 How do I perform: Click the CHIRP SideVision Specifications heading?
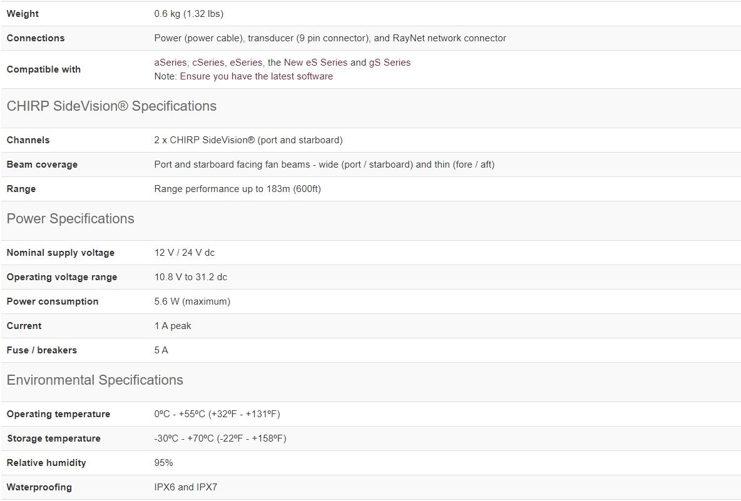point(111,106)
